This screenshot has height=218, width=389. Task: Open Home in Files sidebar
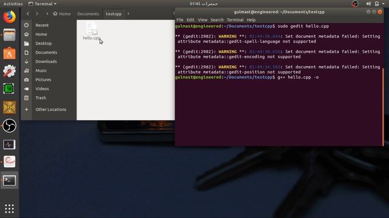pos(41,35)
